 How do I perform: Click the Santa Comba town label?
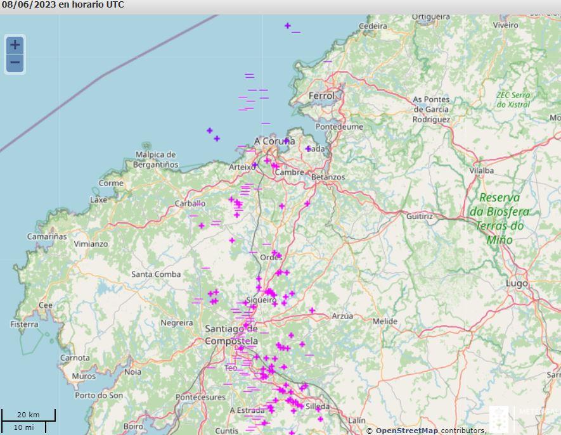pyautogui.click(x=155, y=274)
